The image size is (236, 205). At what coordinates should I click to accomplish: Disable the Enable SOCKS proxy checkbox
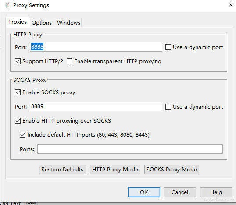[x=18, y=92]
